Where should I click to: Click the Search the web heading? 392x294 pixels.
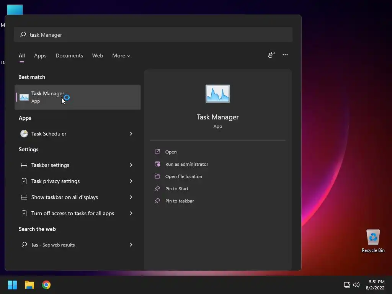coord(37,229)
